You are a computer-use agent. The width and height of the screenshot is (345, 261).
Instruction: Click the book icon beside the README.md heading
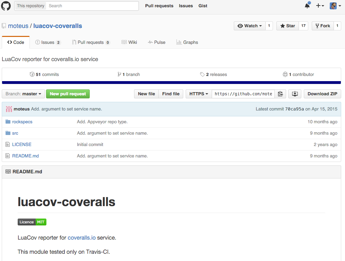[x=8, y=171]
